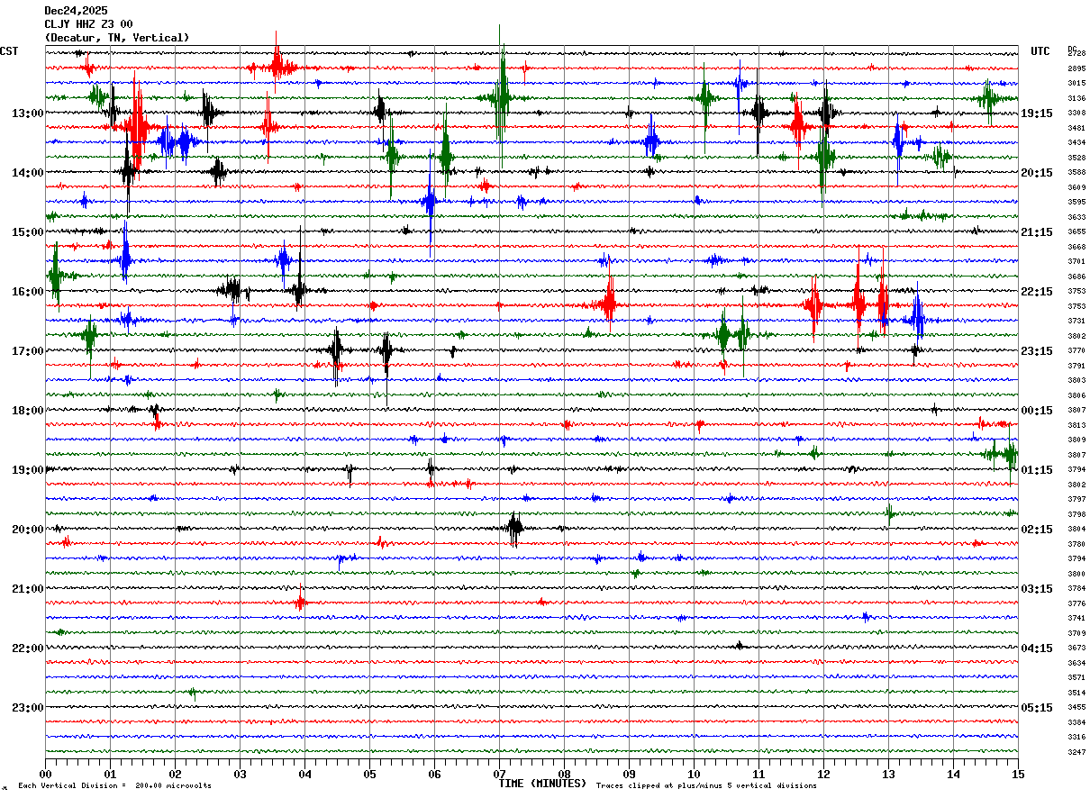The width and height of the screenshot is (1090, 798).
Task: Click the 19:00 CST time label
Action: pyautogui.click(x=28, y=470)
